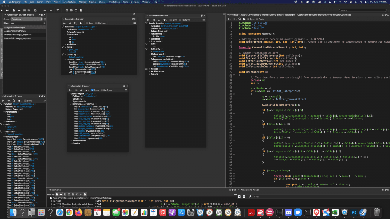Enable File Sync in CDF_RES Information Browser
Image resolution: width=390 pixels, height=219 pixels.
tap(102, 90)
